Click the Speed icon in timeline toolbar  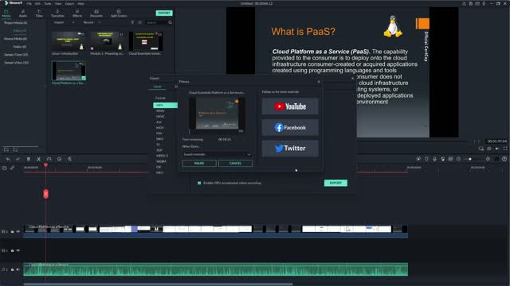coord(49,159)
